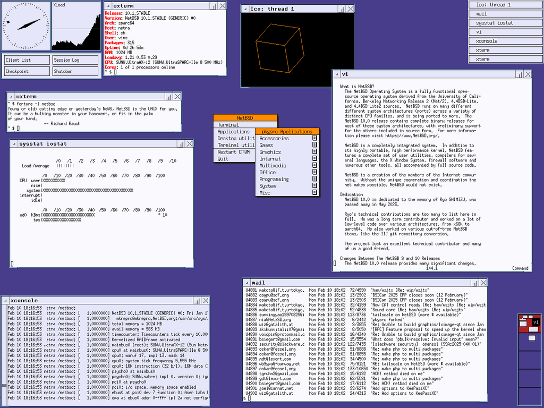Screen dimensions: 544x408
Task: Toggle the mail entry in the icon manager
Action: coord(506,14)
